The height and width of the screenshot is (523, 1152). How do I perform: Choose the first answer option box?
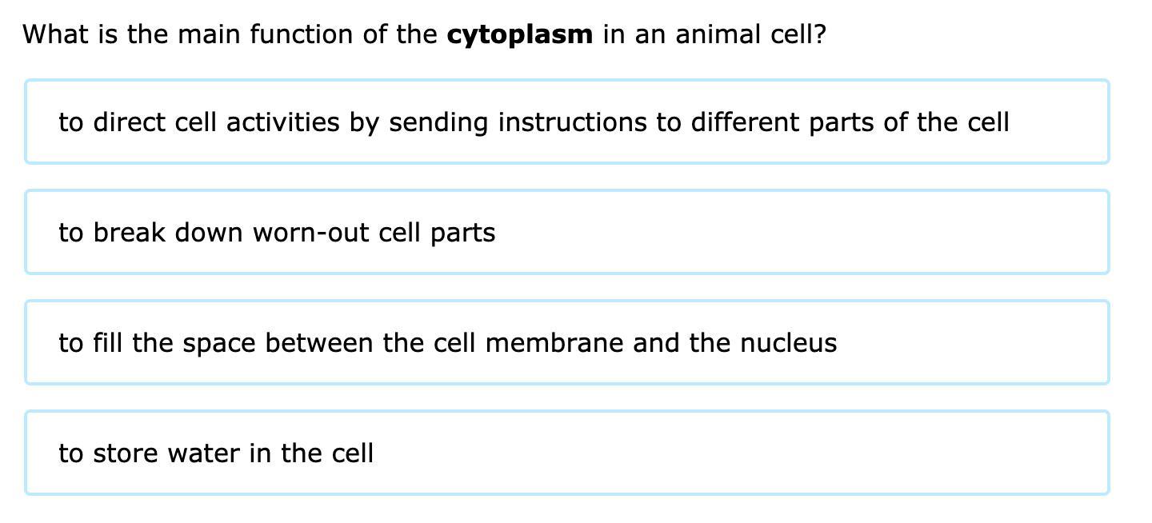566,122
